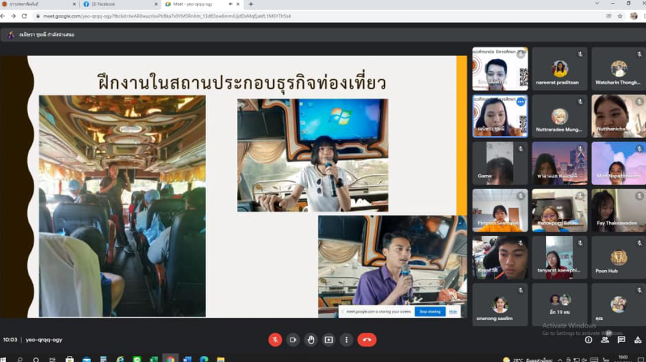This screenshot has height=362, width=646.
Task: Toggle the camera button in Meet controls
Action: [x=293, y=340]
